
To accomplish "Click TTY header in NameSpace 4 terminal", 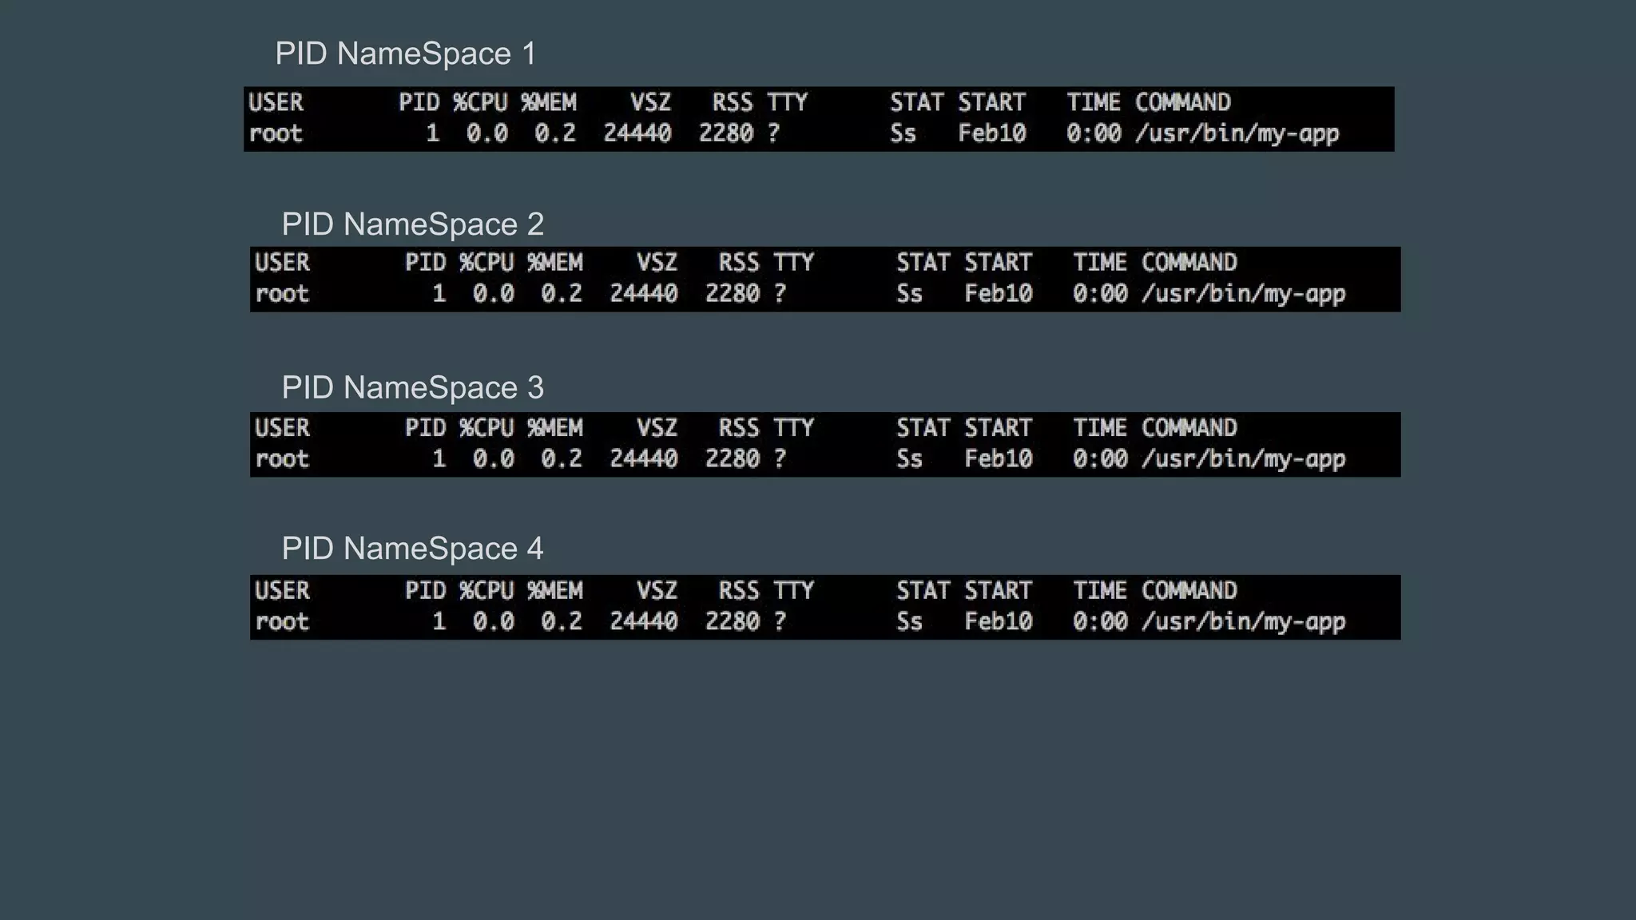I will point(794,591).
